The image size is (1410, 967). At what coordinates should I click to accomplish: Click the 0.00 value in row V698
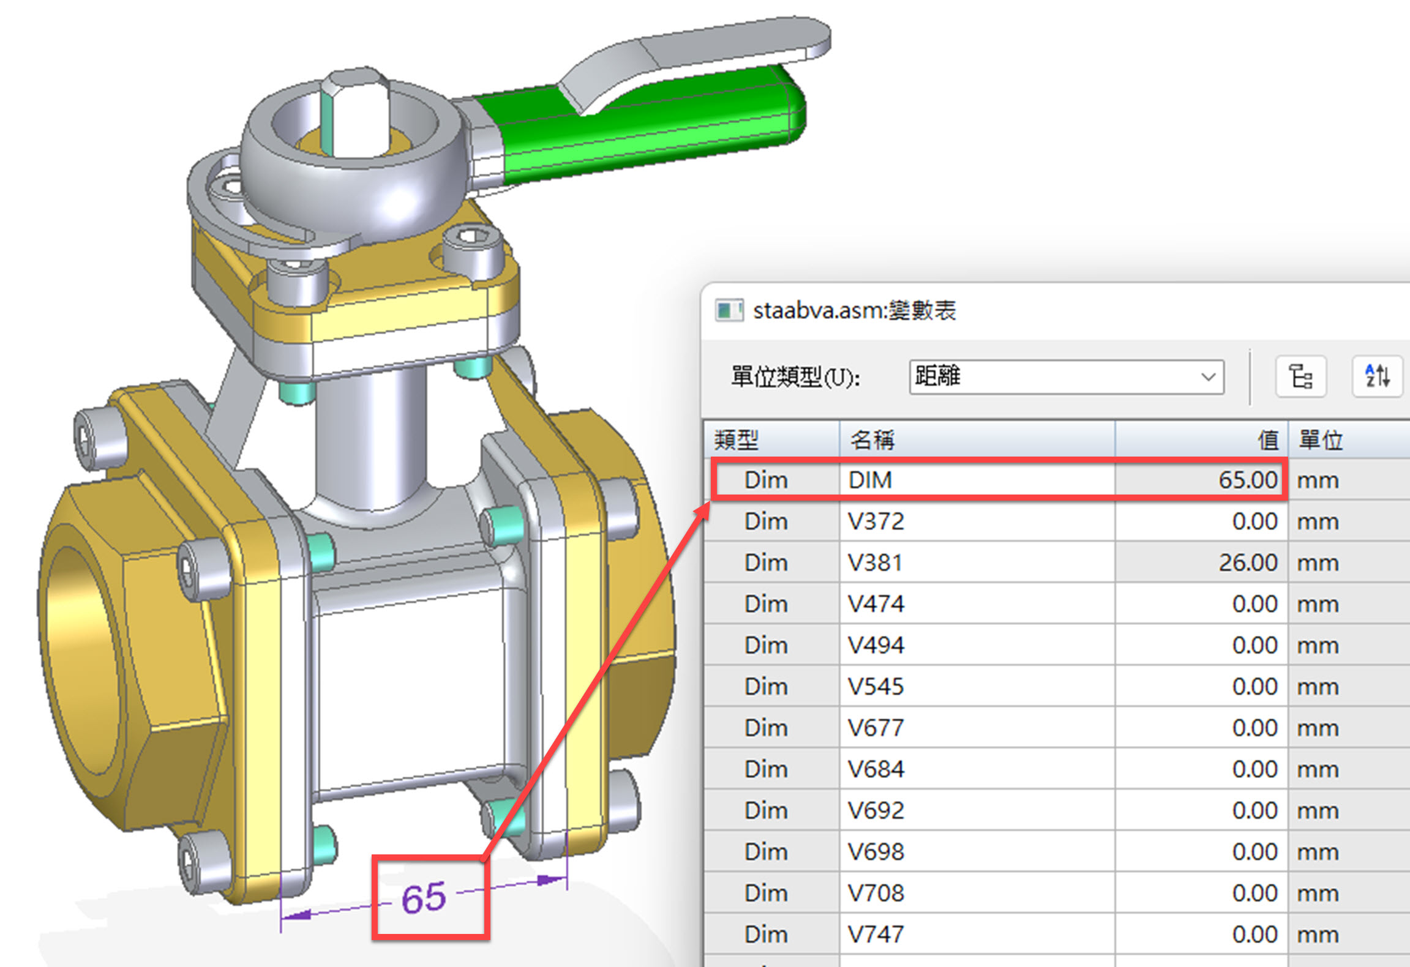click(1201, 852)
